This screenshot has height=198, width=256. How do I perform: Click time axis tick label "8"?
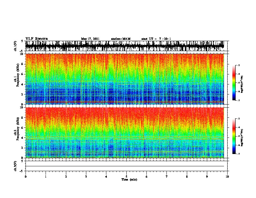tap(187, 177)
